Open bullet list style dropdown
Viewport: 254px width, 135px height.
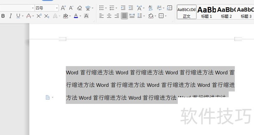pos(106,8)
